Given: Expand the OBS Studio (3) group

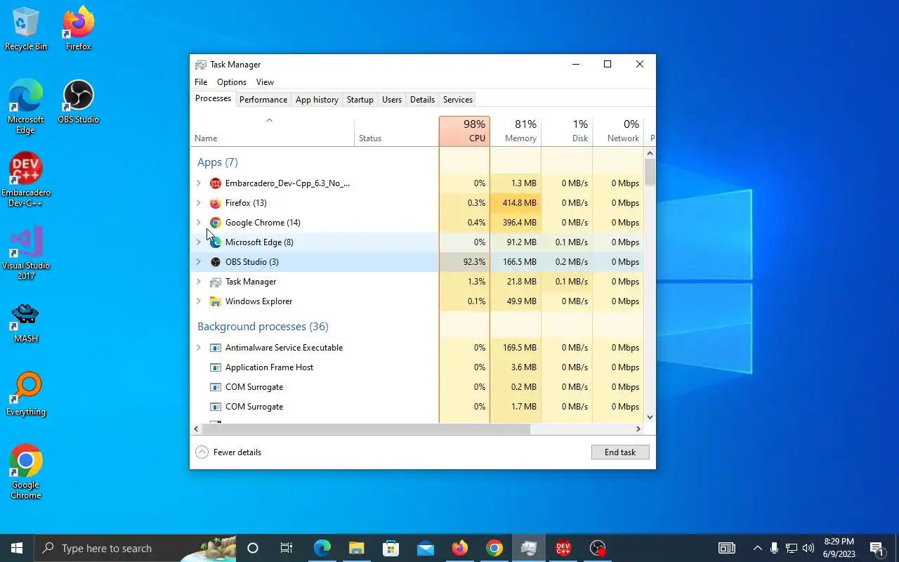Looking at the screenshot, I should coord(198,262).
